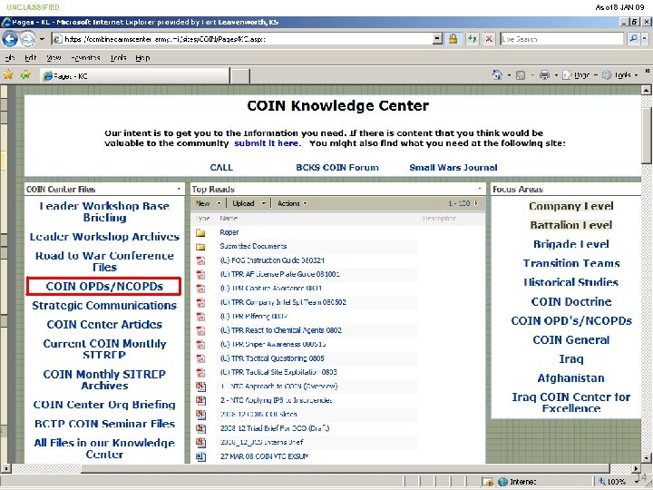Click the RSS feeds toolbar icon

521,75
